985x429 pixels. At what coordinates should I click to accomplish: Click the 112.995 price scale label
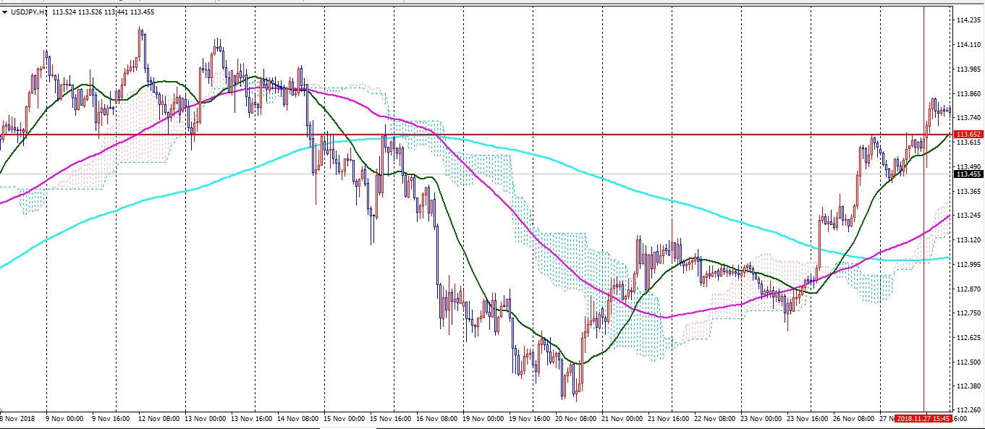coord(968,265)
